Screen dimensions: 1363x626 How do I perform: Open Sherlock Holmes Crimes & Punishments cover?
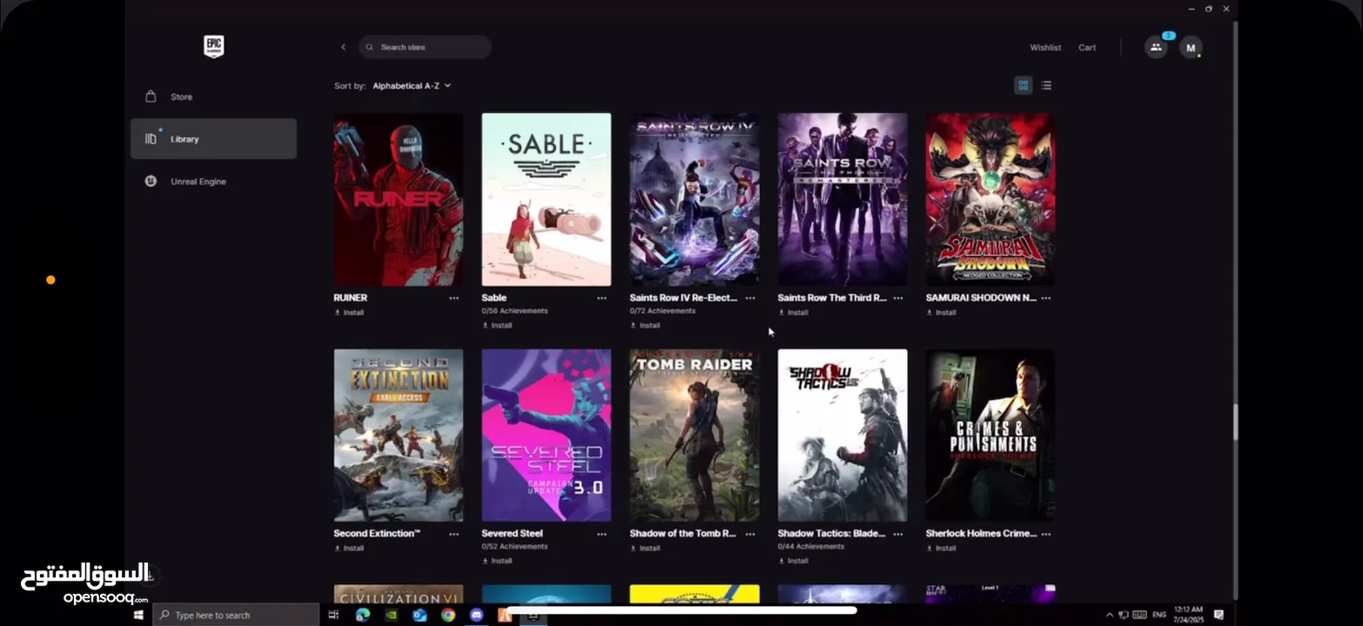[x=990, y=435]
